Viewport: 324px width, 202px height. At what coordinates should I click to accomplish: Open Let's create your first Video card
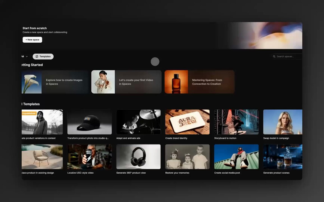(126, 82)
